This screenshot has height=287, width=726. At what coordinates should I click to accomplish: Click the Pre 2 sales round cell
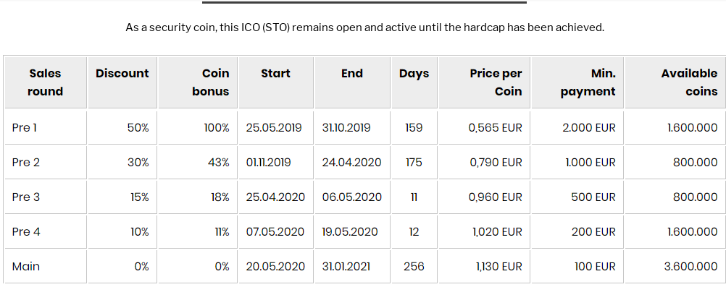46,162
